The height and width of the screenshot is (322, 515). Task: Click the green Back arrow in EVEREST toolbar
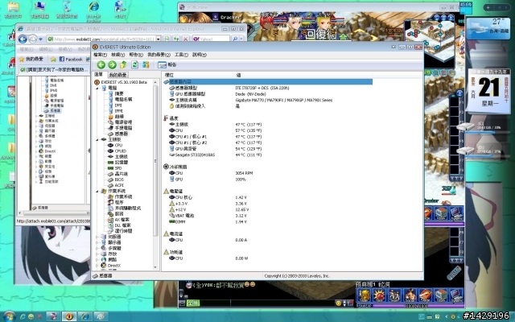coord(101,64)
